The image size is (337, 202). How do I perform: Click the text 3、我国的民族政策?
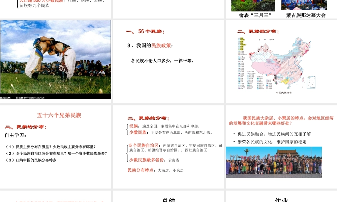coord(150,45)
